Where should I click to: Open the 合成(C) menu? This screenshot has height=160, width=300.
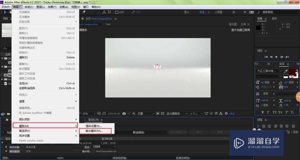click(29, 7)
